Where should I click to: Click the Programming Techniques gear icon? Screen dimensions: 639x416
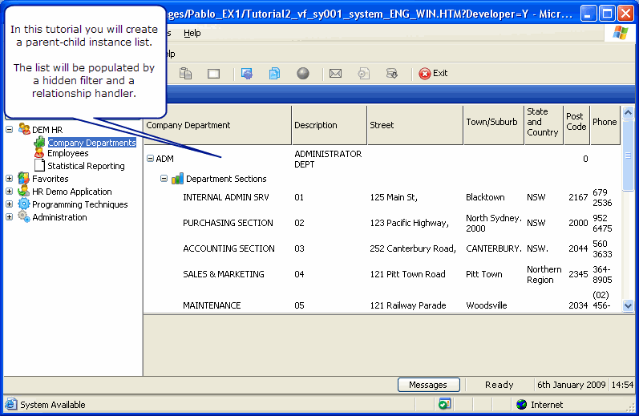click(x=24, y=204)
